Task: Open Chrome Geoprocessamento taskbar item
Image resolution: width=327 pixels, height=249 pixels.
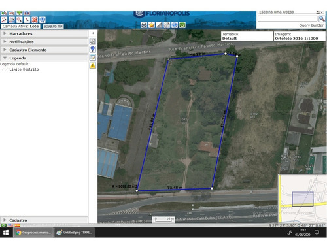Action: pyautogui.click(x=34, y=233)
